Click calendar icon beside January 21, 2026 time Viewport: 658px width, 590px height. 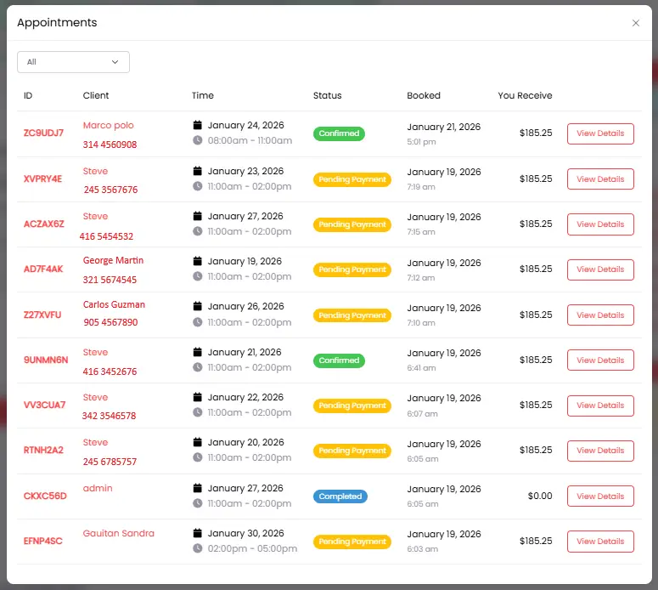tap(198, 352)
